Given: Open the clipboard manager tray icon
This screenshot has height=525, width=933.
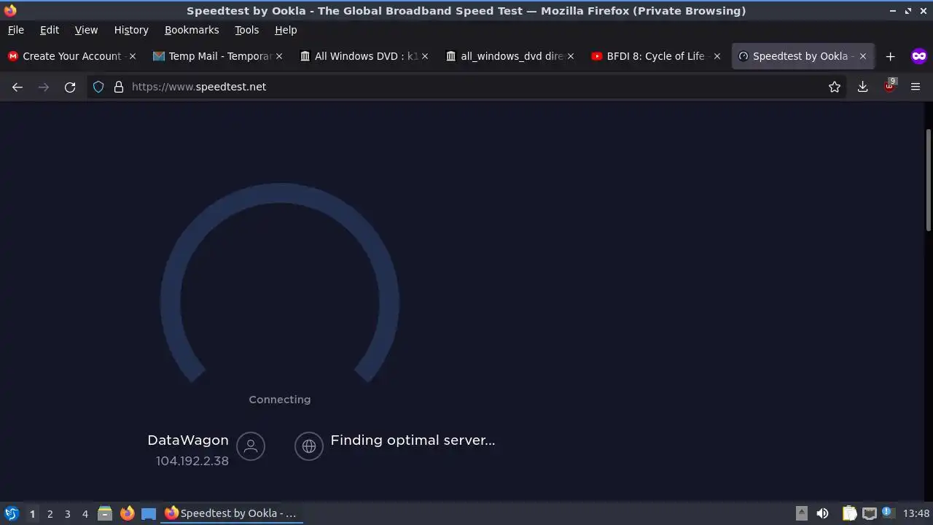Looking at the screenshot, I should (x=849, y=513).
